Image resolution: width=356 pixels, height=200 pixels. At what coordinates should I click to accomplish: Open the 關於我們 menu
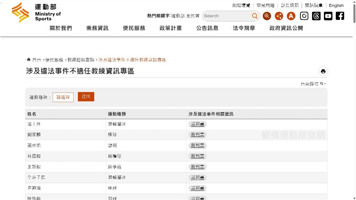point(61,28)
